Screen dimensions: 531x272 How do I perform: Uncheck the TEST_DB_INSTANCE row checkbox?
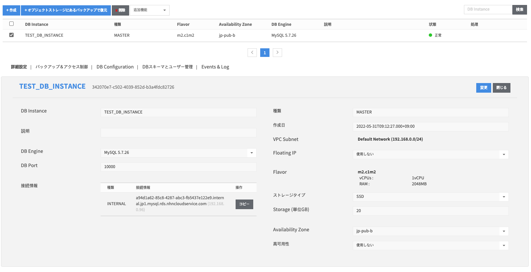(12, 35)
